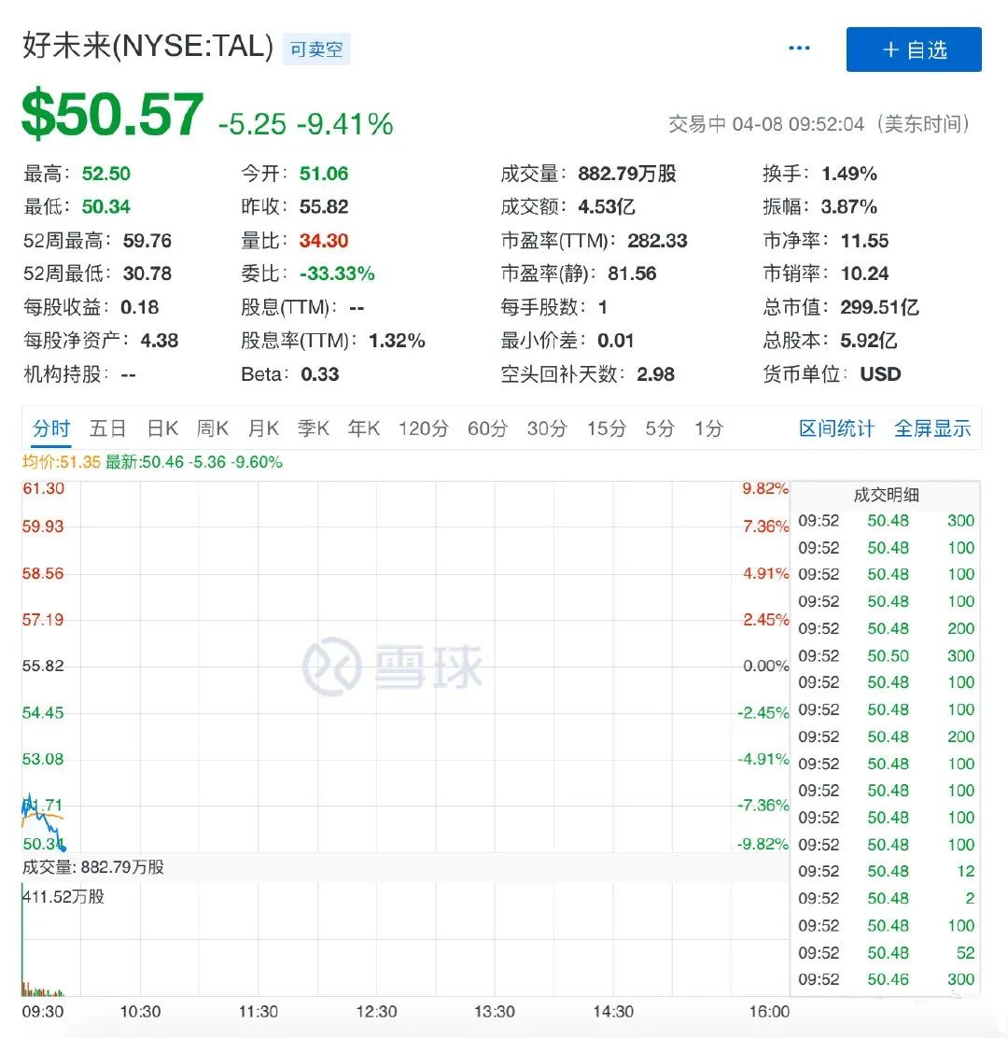
Task: Click the 12:30 time axis label
Action: pos(376,1012)
